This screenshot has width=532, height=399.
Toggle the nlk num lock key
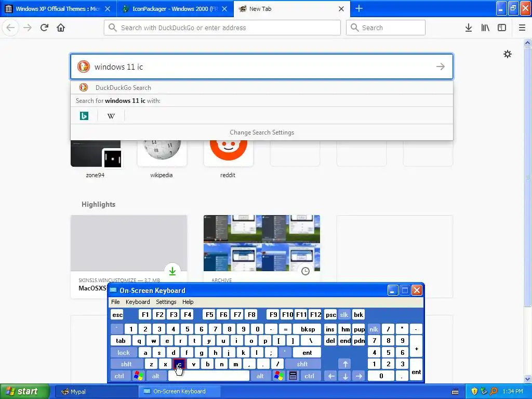(374, 329)
